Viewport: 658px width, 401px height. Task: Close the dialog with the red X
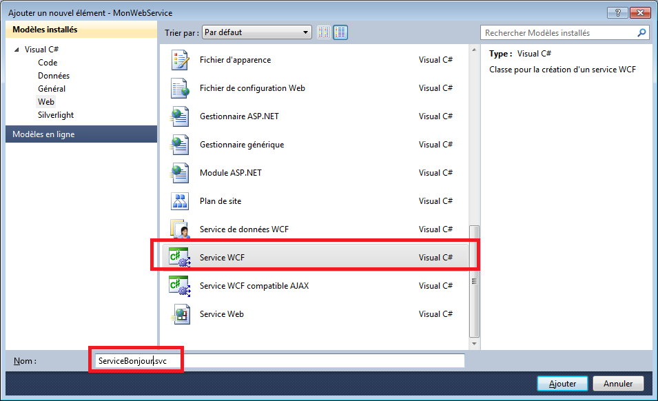pos(640,12)
